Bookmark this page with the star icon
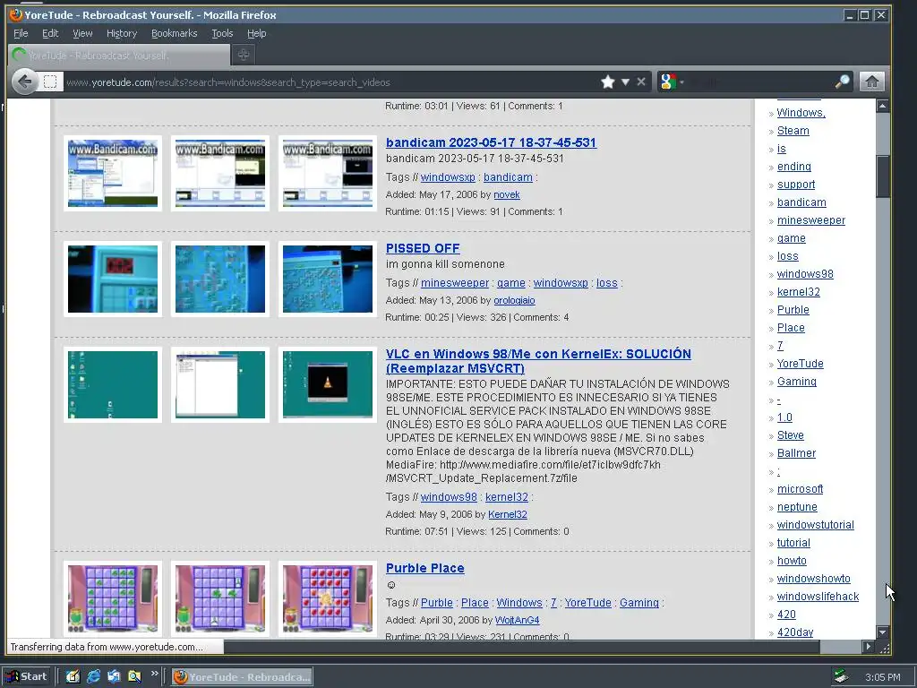 [x=608, y=82]
